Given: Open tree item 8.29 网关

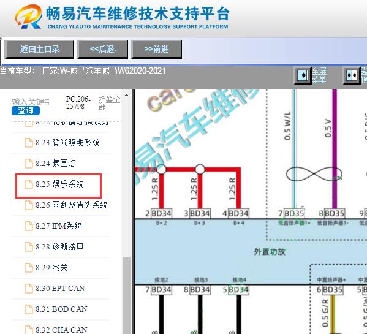Looking at the screenshot, I should pyautogui.click(x=51, y=267).
